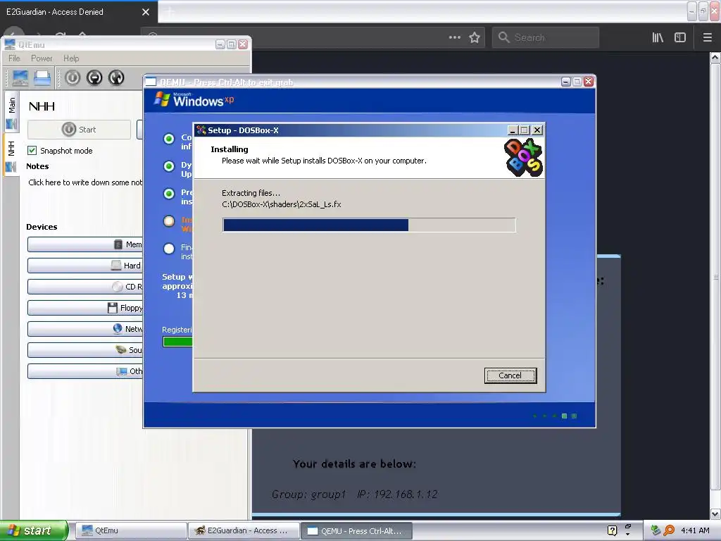Click the DOSBox logo in Setup dialog

coord(523,158)
